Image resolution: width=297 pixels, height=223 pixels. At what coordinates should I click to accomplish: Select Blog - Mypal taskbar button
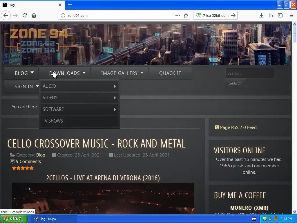coord(54,219)
